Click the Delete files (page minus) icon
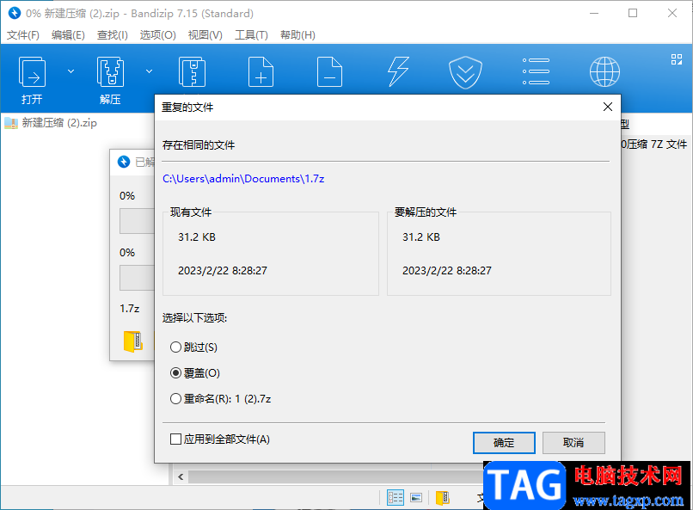Viewport: 693px width, 510px height. (x=329, y=71)
